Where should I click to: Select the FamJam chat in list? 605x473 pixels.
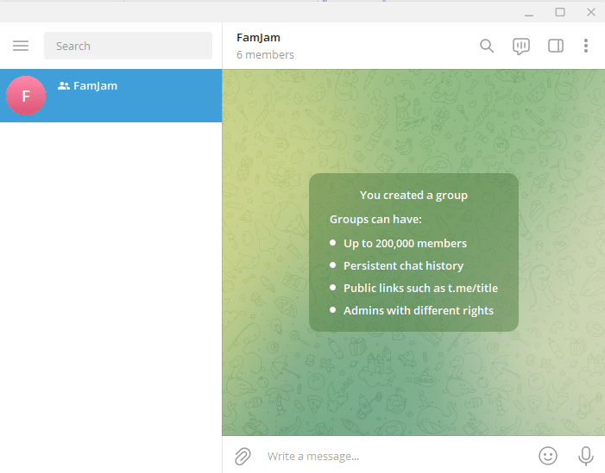(111, 96)
